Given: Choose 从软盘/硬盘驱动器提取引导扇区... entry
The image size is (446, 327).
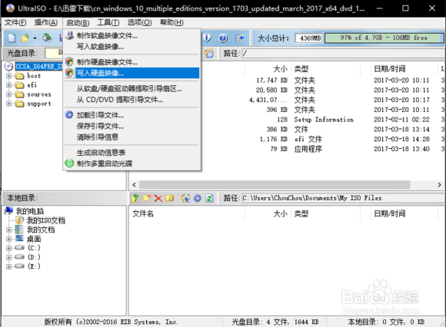Looking at the screenshot, I should pyautogui.click(x=132, y=89).
